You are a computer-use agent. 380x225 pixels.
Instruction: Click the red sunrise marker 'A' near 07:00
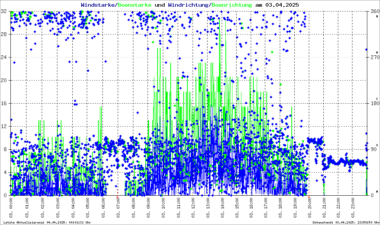point(117,197)
